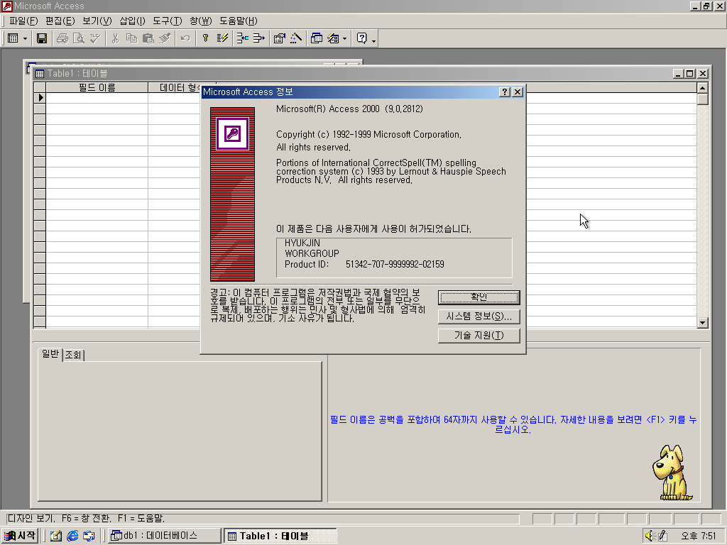Select the Format Painter brush icon

coord(165,38)
